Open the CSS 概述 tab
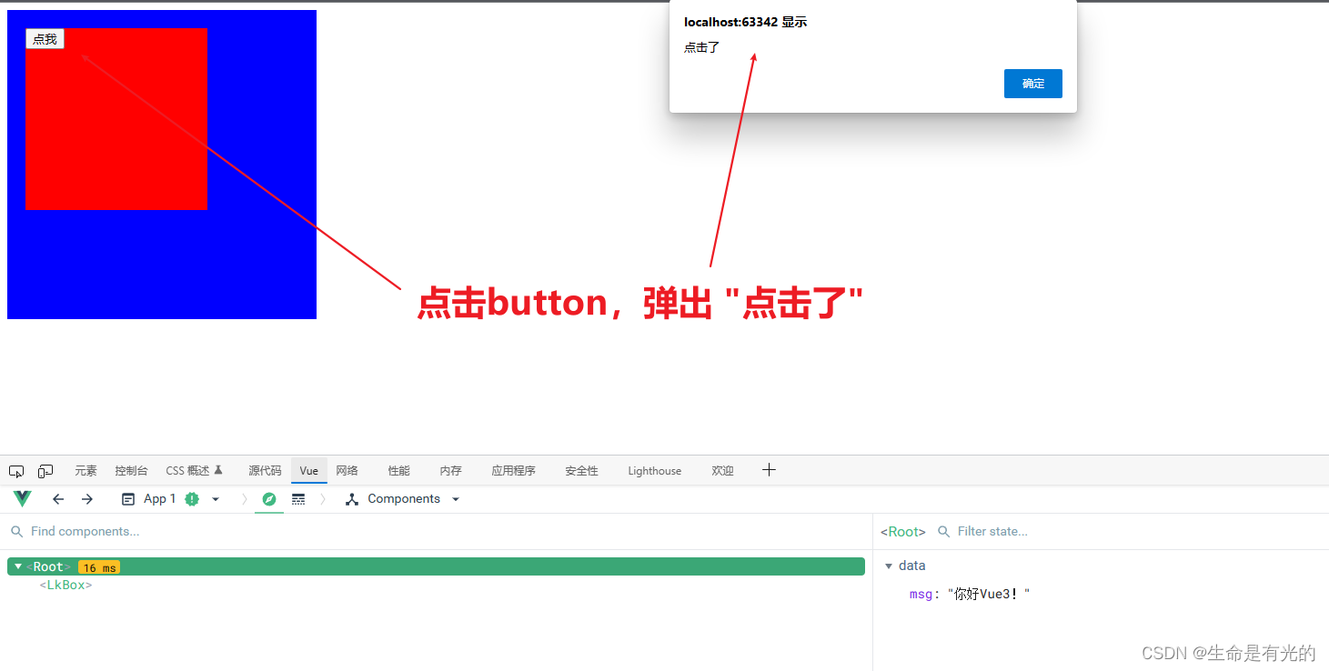 pos(194,471)
